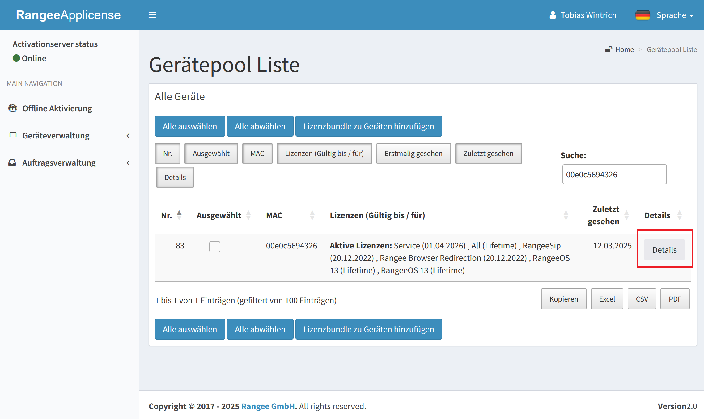Check the checkbox for device 83
This screenshot has height=419, width=704.
click(214, 247)
